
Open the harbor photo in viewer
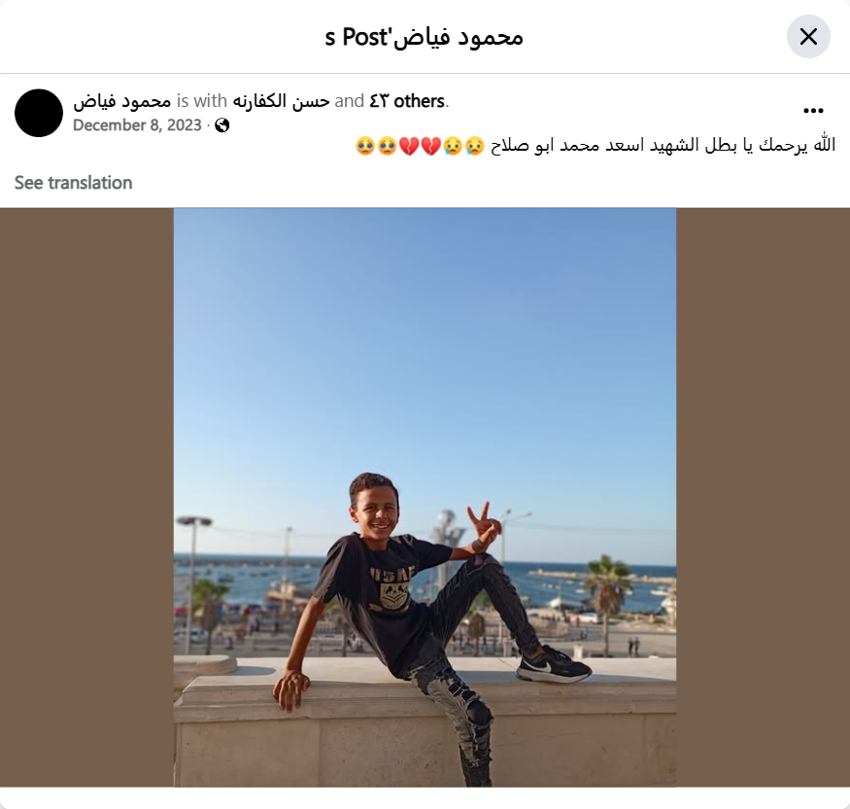[x=425, y=498]
